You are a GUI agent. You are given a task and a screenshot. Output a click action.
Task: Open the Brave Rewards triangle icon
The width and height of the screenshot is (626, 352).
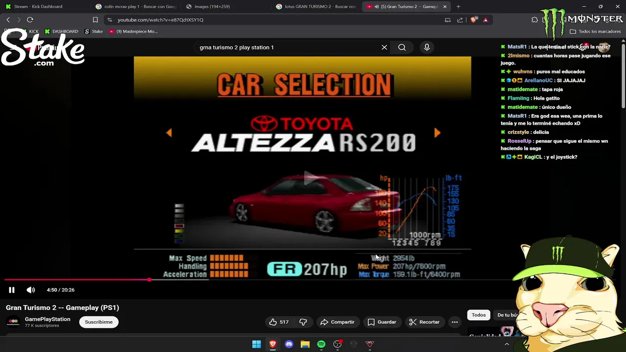[485, 20]
